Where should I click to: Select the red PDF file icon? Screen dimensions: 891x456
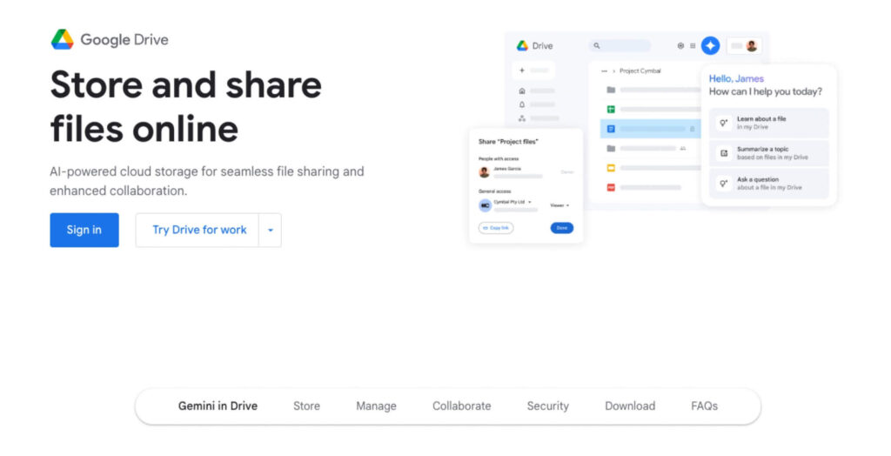click(611, 187)
